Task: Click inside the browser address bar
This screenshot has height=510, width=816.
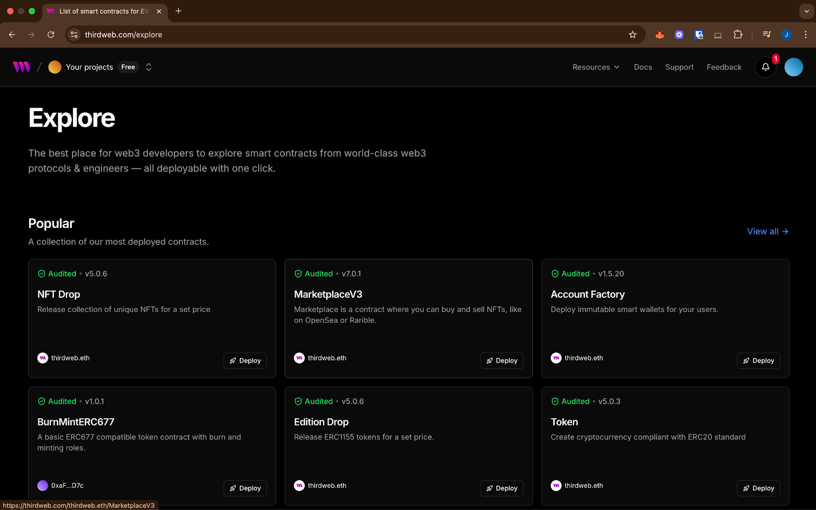Action: pos(306,35)
